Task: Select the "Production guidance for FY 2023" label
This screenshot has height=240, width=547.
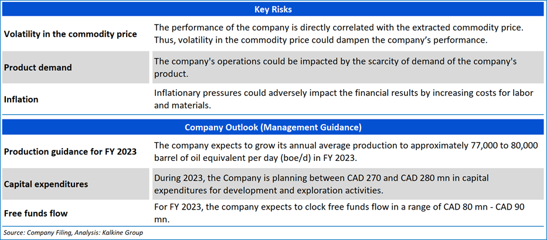Action: point(70,152)
